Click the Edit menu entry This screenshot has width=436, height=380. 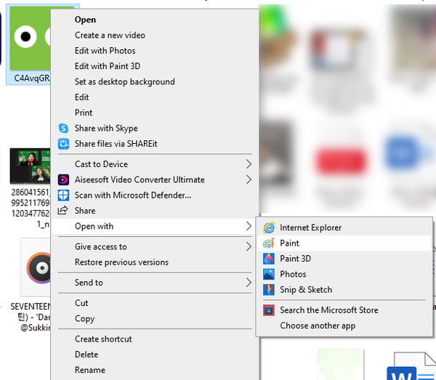pos(156,97)
